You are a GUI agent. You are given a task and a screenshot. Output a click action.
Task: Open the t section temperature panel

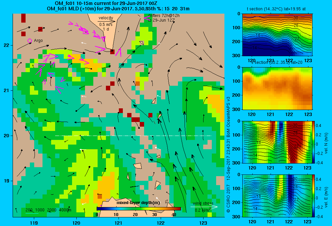(277, 35)
